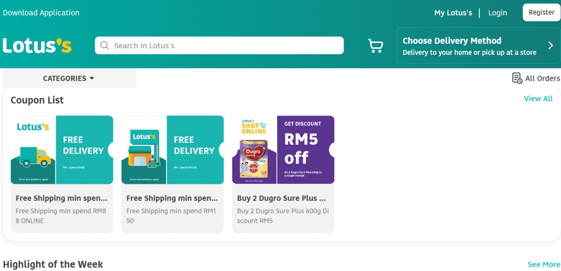Open the Login link
561x271 pixels.
tap(497, 13)
